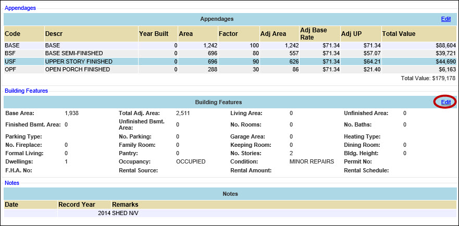Sort by Factor column header
The height and width of the screenshot is (226, 459).
[x=228, y=34]
